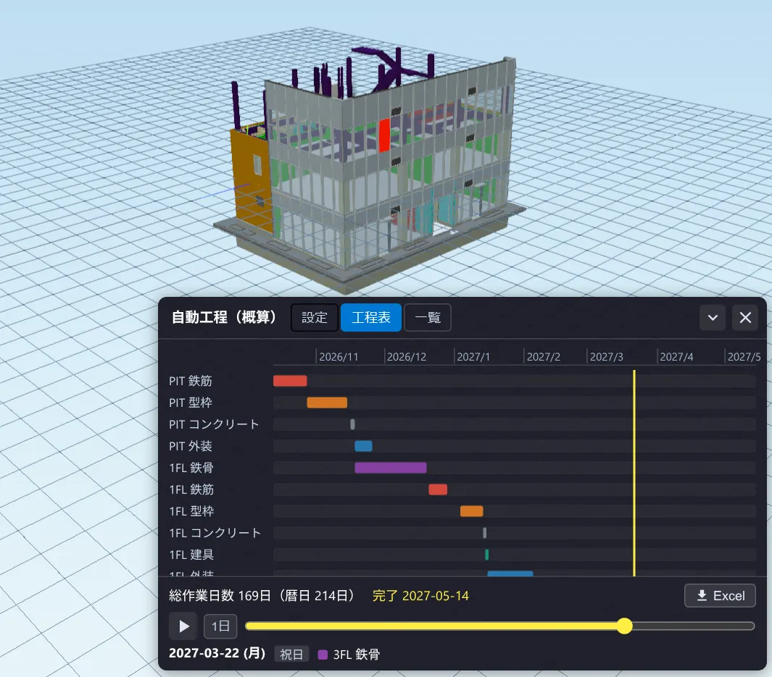Select the orange PIT 型枠 gantt bar
Image resolution: width=772 pixels, height=677 pixels.
point(327,403)
